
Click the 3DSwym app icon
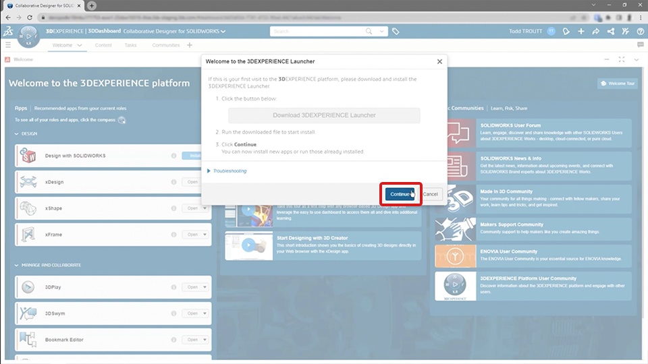tap(28, 313)
